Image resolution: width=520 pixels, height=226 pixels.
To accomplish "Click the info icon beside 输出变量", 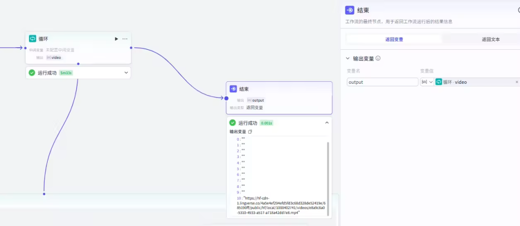I will coord(378,58).
